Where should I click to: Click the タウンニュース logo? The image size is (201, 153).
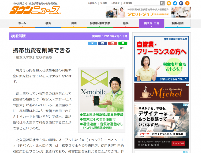35,10
